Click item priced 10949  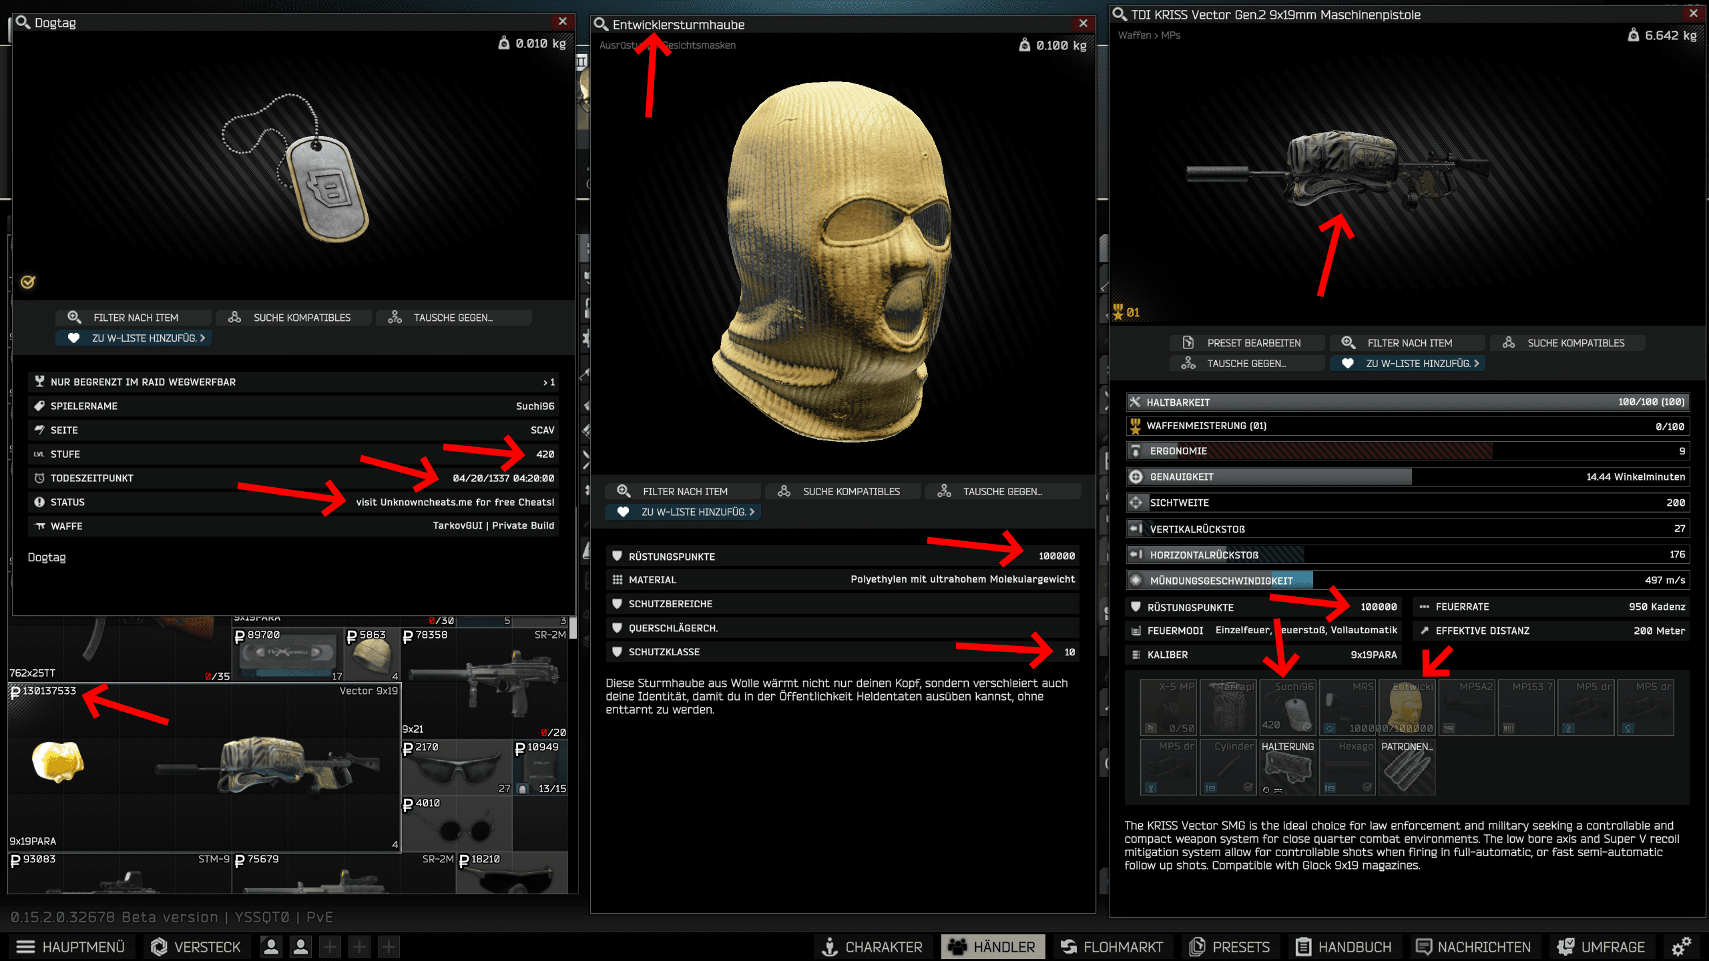(541, 767)
